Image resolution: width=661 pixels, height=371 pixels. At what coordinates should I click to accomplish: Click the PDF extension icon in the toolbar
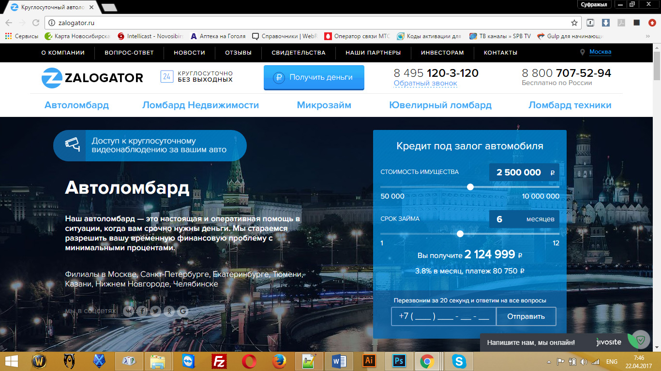(x=621, y=23)
